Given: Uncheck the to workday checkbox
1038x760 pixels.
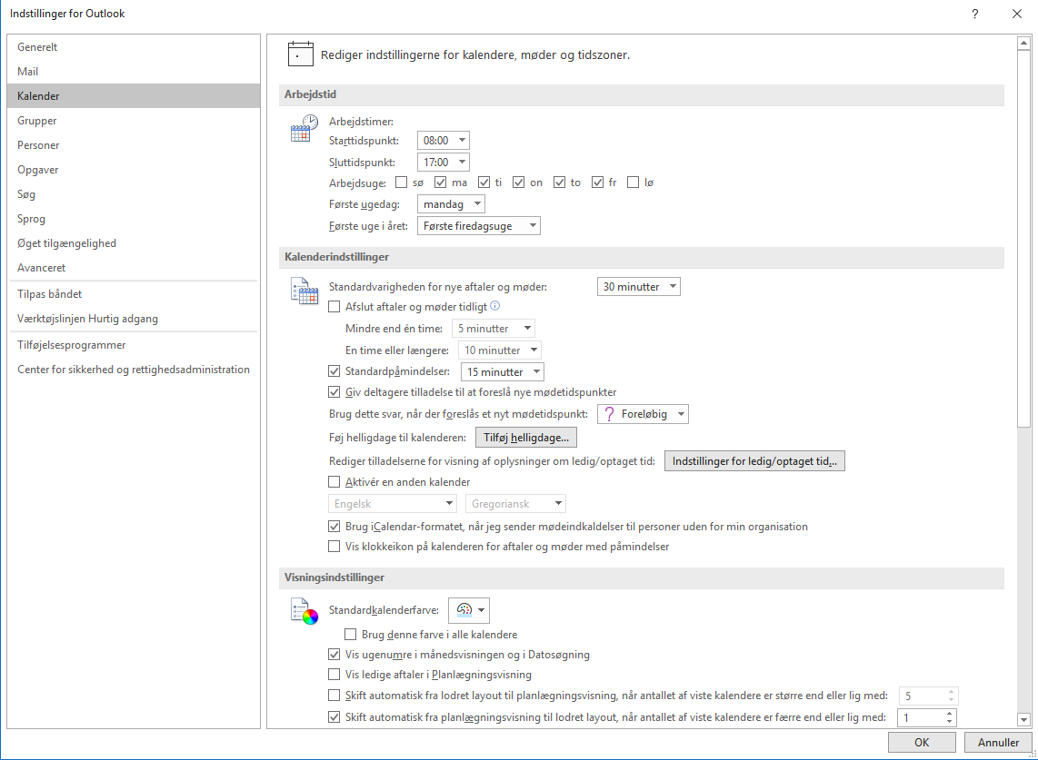Looking at the screenshot, I should click(x=559, y=182).
